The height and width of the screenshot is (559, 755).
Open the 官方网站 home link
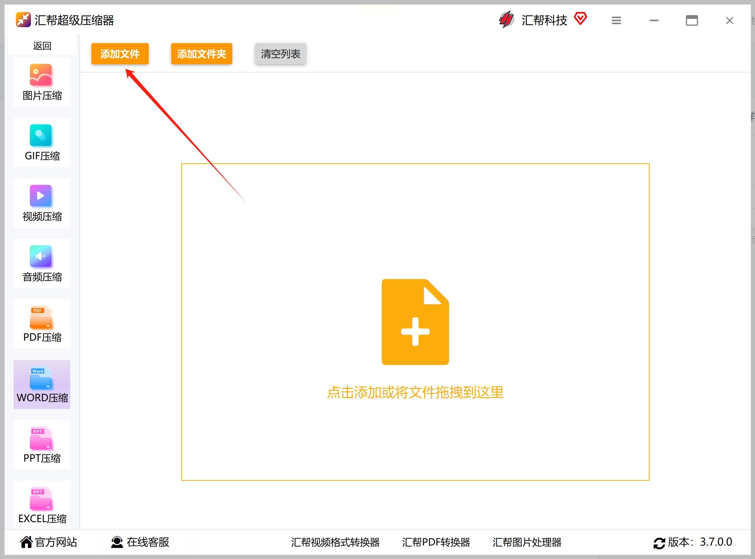[x=48, y=542]
